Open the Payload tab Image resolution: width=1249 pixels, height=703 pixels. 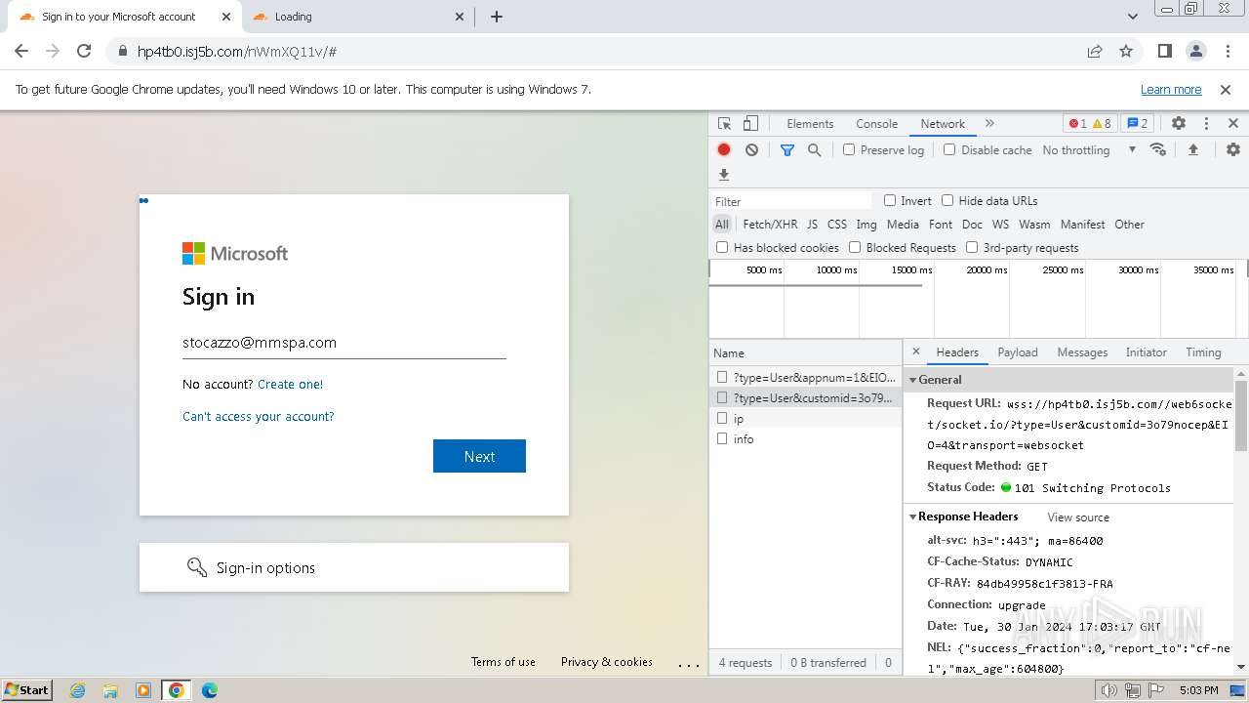click(1018, 351)
